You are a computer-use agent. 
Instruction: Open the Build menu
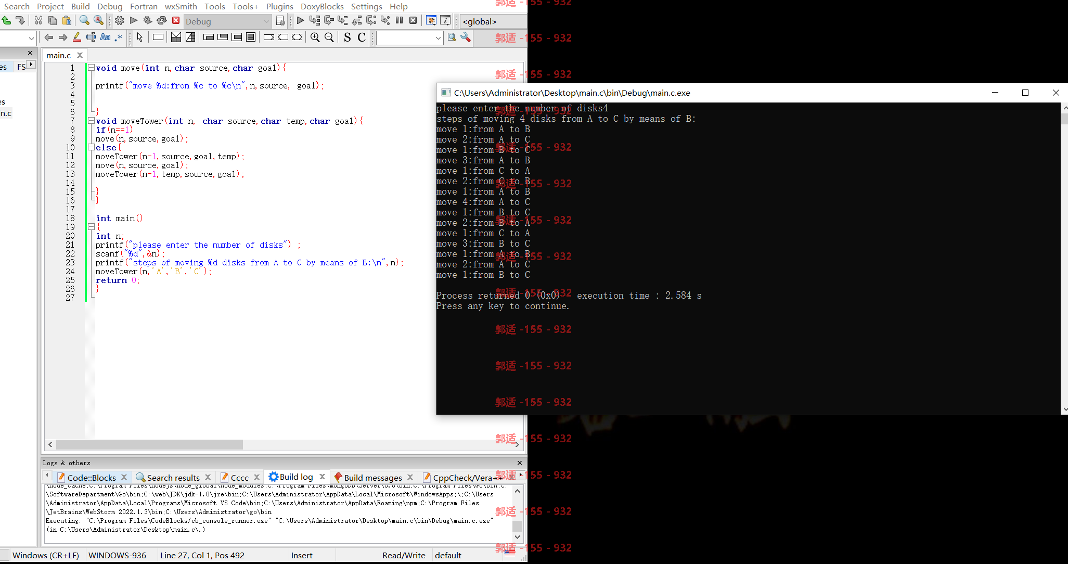click(81, 6)
